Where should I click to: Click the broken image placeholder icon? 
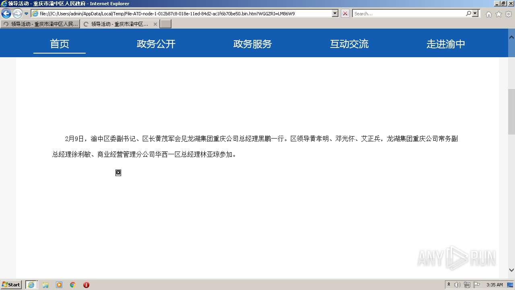[x=118, y=173]
